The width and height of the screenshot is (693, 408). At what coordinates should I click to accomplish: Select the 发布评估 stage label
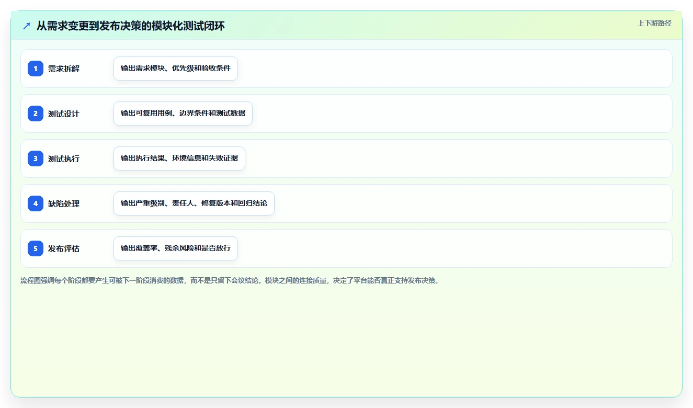[64, 248]
